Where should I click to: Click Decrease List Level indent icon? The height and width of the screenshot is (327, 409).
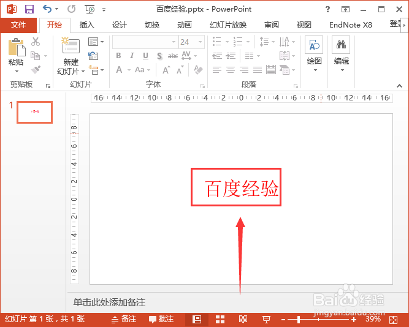click(x=217, y=56)
